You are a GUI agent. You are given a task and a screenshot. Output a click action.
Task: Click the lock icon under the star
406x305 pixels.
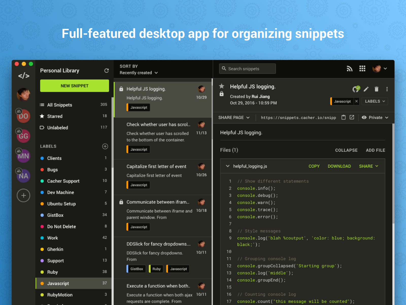tap(222, 94)
